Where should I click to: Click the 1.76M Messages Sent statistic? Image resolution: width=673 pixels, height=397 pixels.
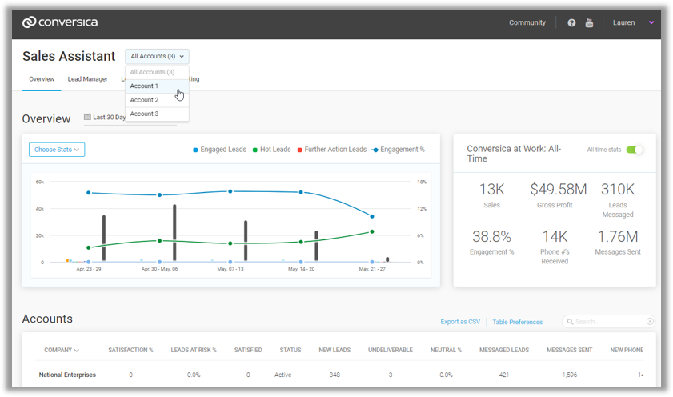(618, 242)
